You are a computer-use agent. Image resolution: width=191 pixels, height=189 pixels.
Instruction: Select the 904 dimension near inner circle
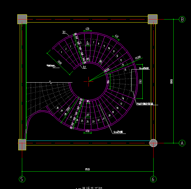[108, 82]
